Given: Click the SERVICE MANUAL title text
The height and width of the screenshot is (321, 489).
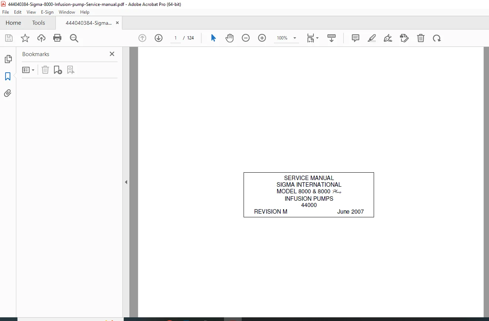Looking at the screenshot, I should (309, 178).
